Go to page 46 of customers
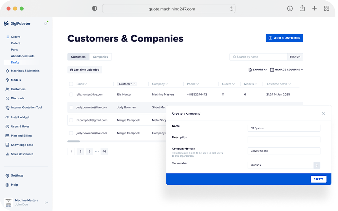 [x=104, y=152]
